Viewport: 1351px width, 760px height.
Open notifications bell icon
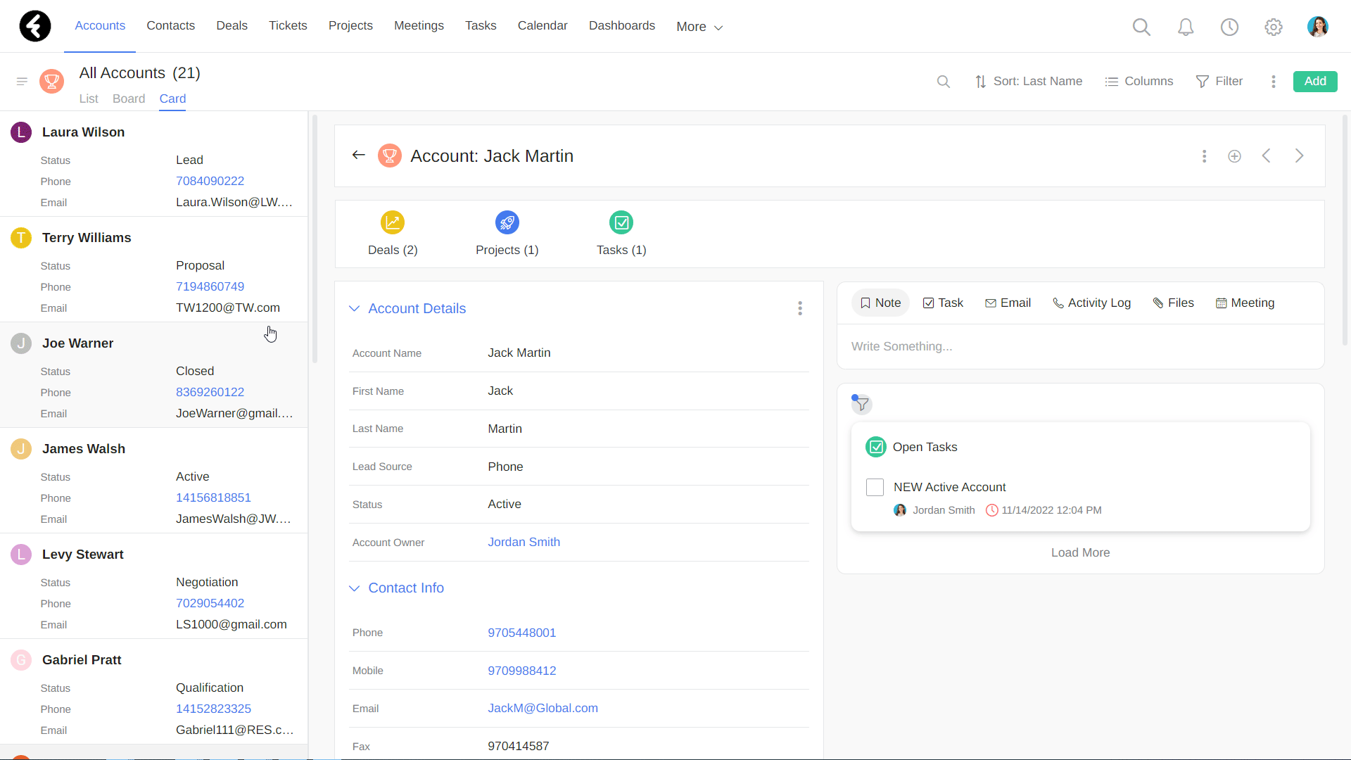1186,27
